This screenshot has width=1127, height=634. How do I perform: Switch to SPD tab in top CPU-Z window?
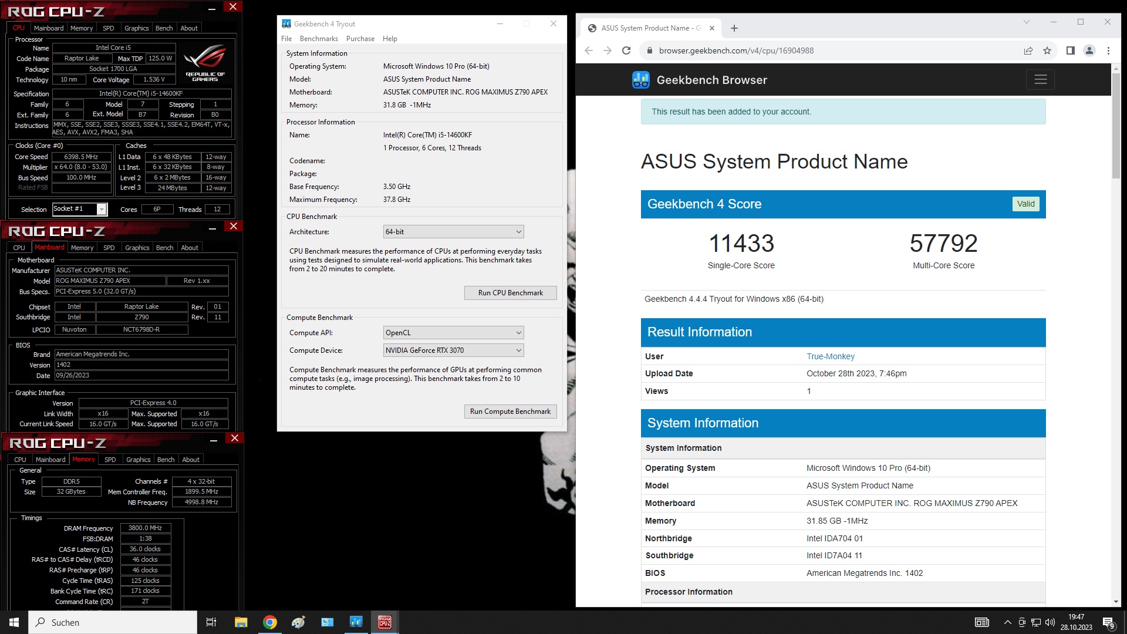pos(109,28)
